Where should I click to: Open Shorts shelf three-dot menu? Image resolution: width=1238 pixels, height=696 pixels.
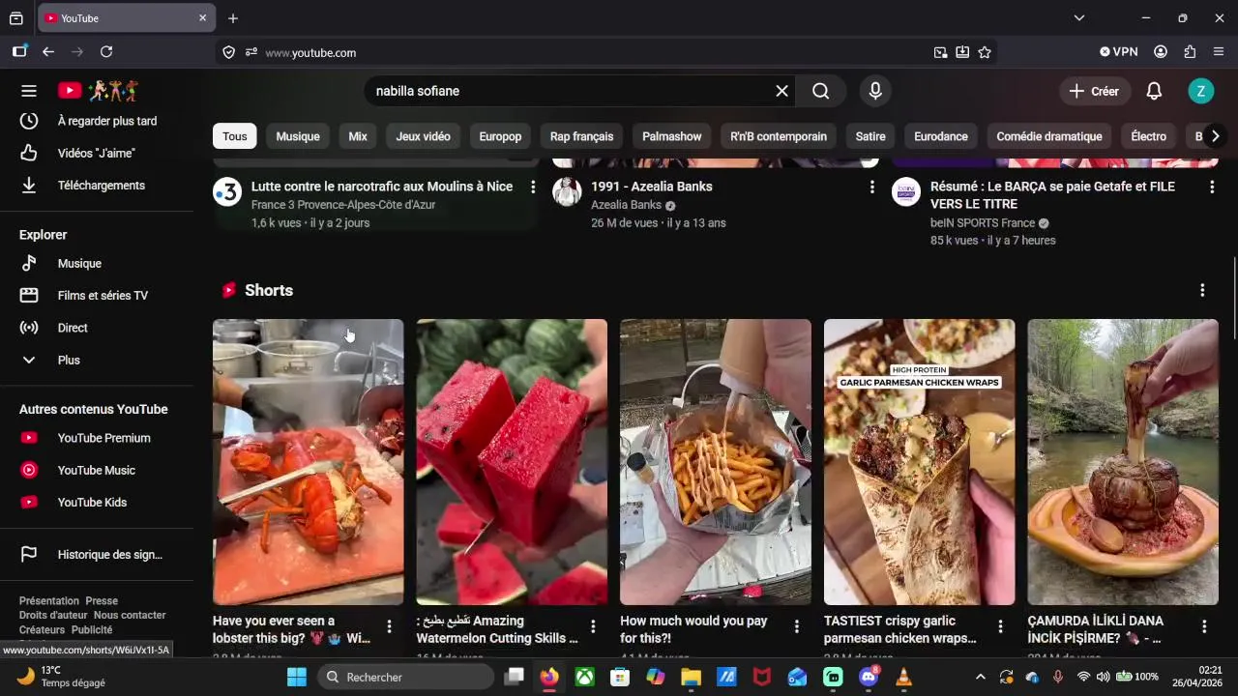(x=1202, y=290)
